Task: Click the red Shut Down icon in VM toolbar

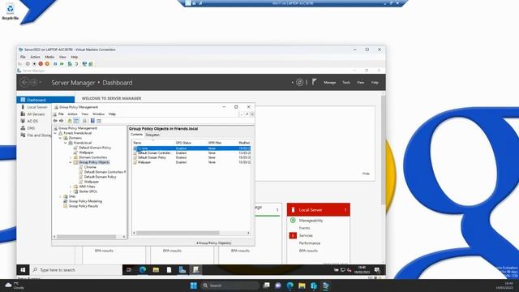Action: point(41,64)
